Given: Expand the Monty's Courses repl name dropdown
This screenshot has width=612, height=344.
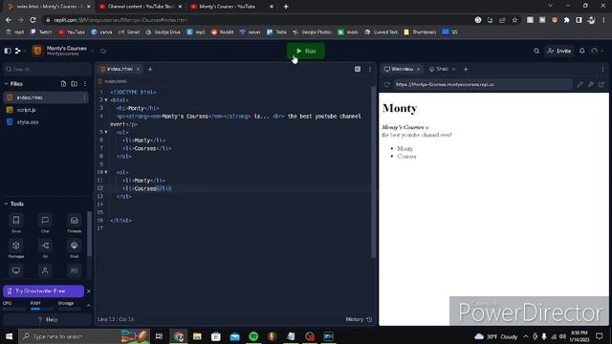Looking at the screenshot, I should [x=93, y=51].
